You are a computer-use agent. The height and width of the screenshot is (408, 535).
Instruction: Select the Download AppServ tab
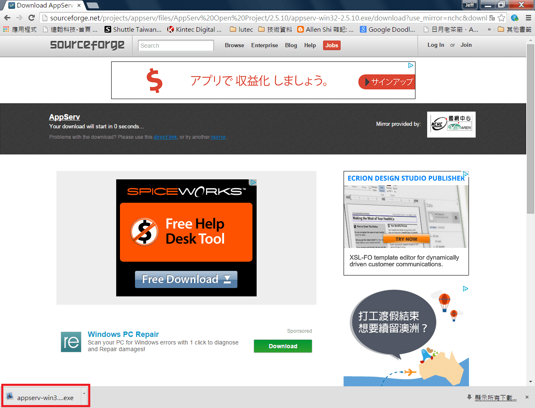[44, 5]
